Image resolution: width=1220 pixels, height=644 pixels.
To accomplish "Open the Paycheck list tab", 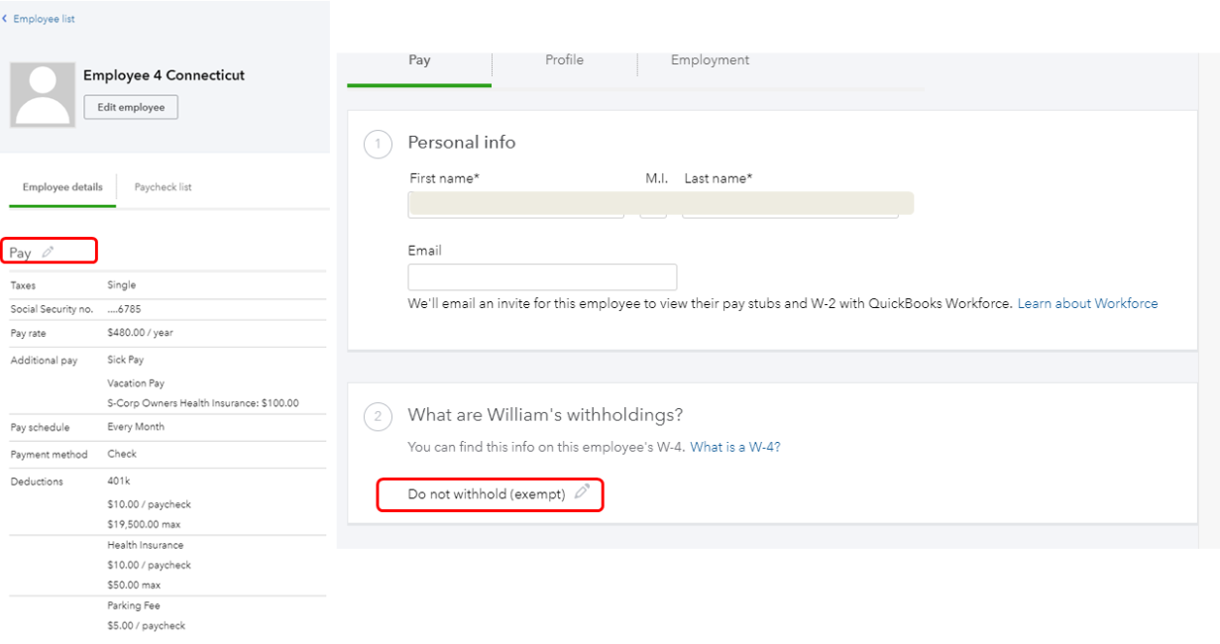I will pos(164,187).
